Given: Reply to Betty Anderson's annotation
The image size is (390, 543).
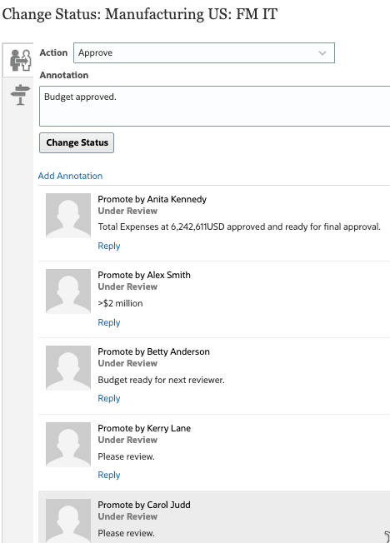Looking at the screenshot, I should point(109,398).
